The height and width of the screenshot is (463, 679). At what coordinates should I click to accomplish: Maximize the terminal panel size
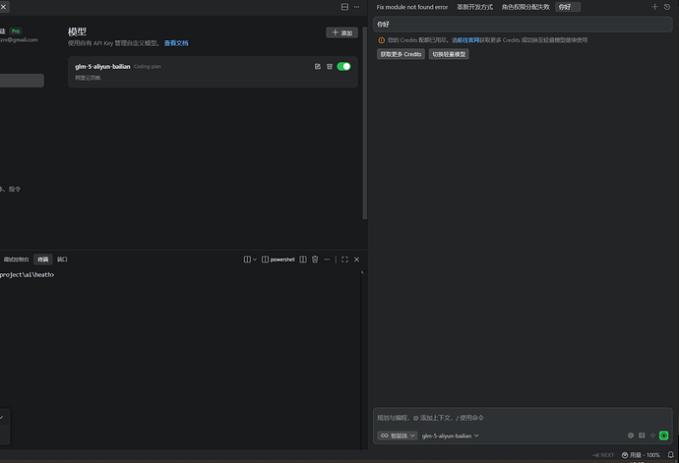click(x=344, y=260)
